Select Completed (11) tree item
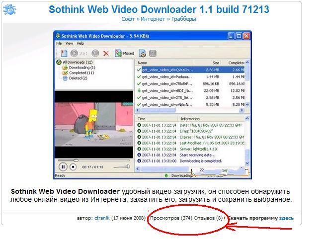This screenshot has width=323, height=242. [x=79, y=73]
